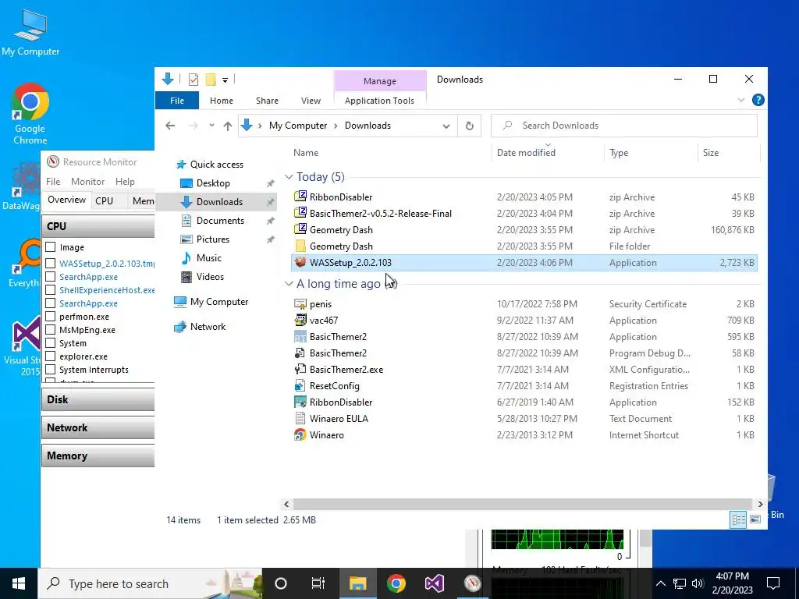Click Cortana circle on taskbar

click(x=281, y=583)
